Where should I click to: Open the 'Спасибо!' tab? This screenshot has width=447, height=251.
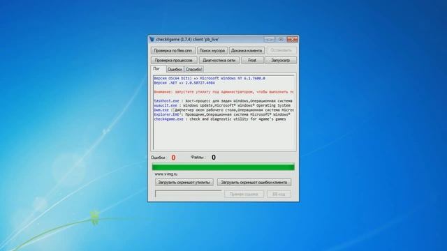(x=193, y=69)
